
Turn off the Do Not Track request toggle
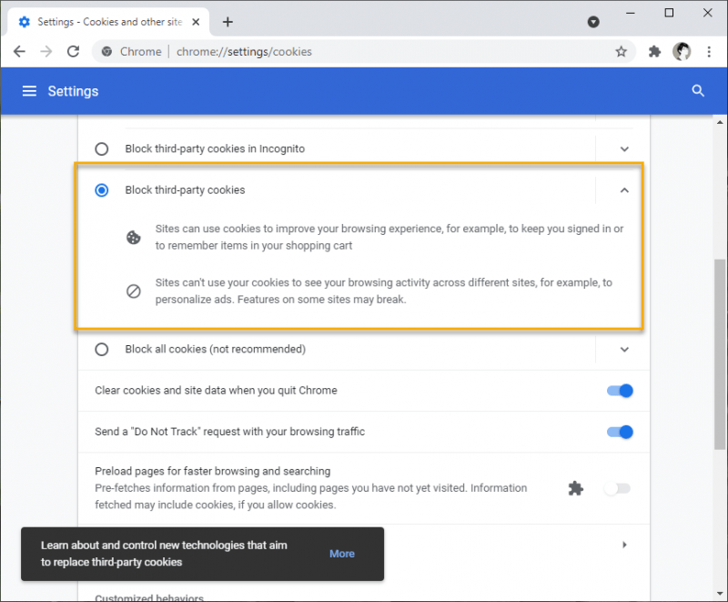[620, 432]
